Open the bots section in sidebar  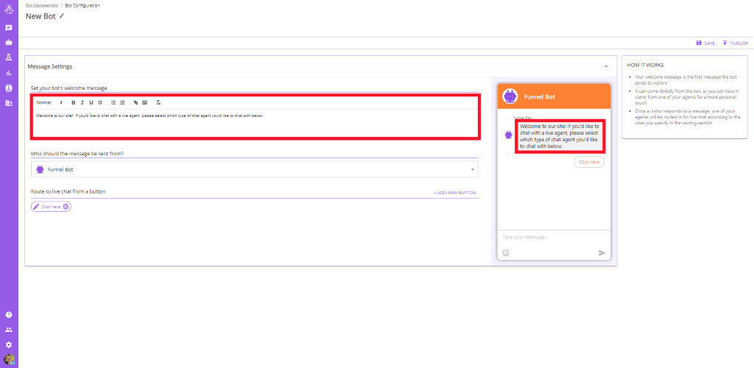9,42
